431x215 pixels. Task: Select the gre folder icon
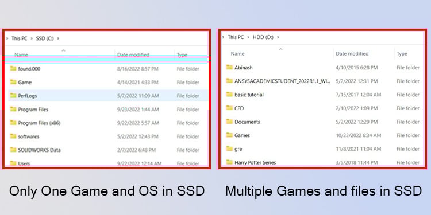(229, 148)
